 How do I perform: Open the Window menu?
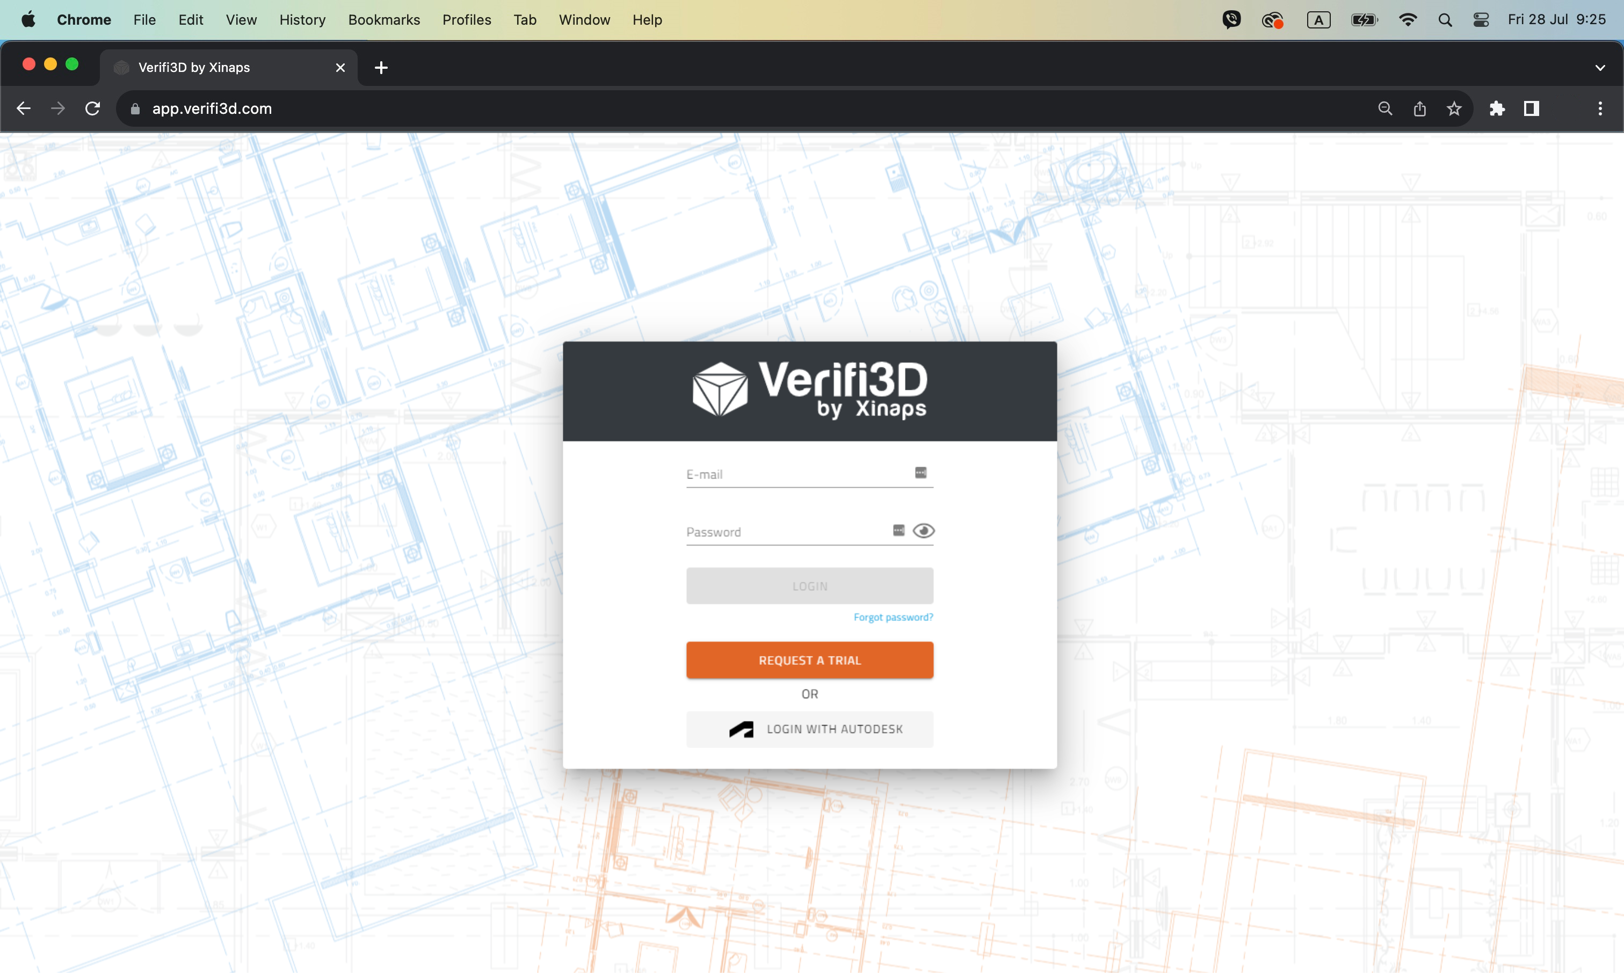pos(584,20)
